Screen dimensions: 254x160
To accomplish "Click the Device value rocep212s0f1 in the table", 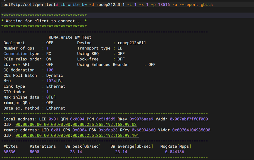I will (x=132, y=43).
